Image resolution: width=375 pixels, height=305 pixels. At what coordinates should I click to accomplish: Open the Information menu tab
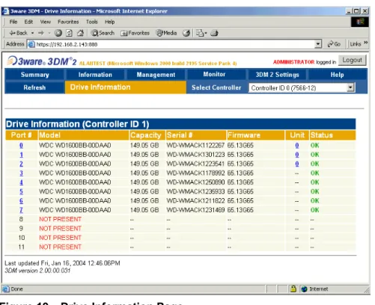[95, 75]
